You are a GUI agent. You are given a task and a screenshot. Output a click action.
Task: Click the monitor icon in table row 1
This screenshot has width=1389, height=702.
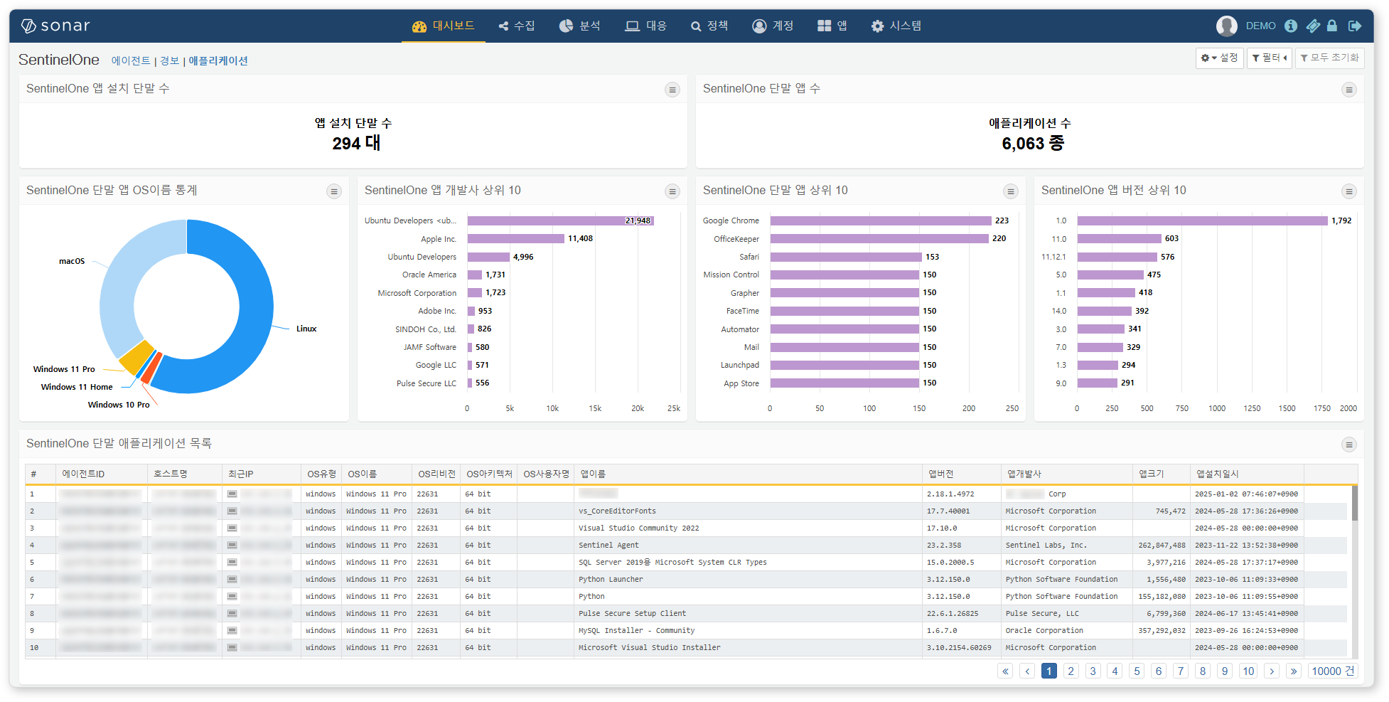click(232, 494)
